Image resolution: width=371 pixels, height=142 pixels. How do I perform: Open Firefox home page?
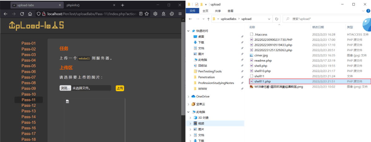(x=30, y=14)
